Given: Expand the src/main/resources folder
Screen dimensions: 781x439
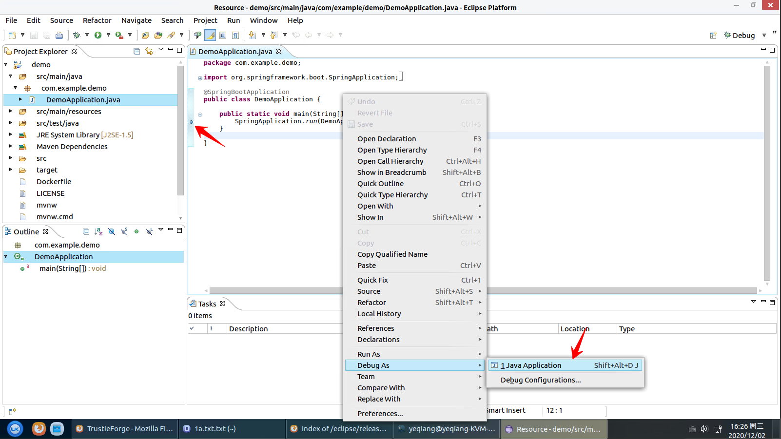Looking at the screenshot, I should (x=11, y=111).
